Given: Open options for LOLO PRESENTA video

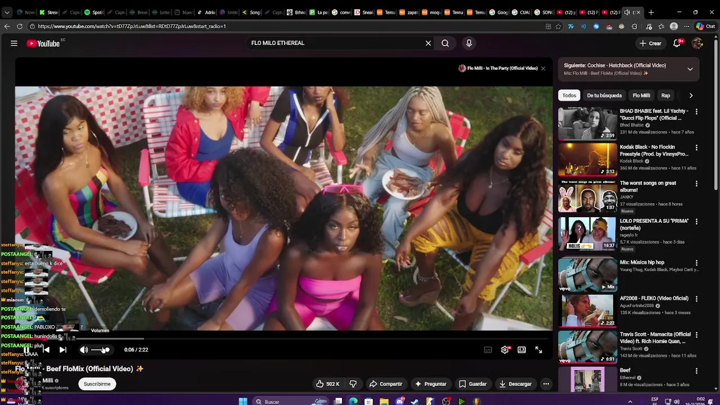Looking at the screenshot, I should (696, 222).
